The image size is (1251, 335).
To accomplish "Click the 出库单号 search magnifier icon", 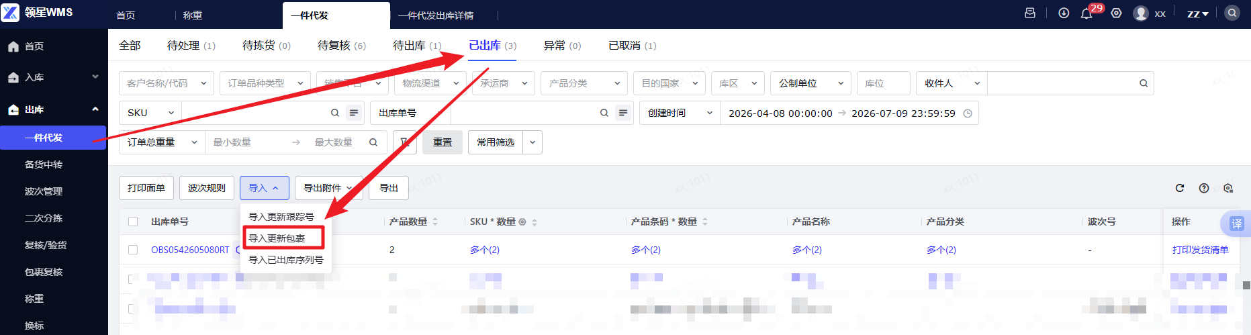I will pyautogui.click(x=604, y=113).
